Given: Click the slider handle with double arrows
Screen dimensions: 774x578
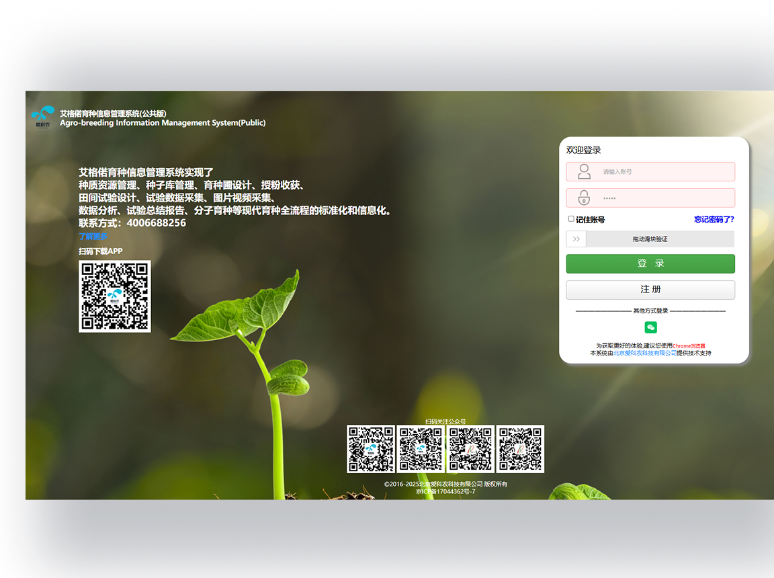Looking at the screenshot, I should coord(576,239).
